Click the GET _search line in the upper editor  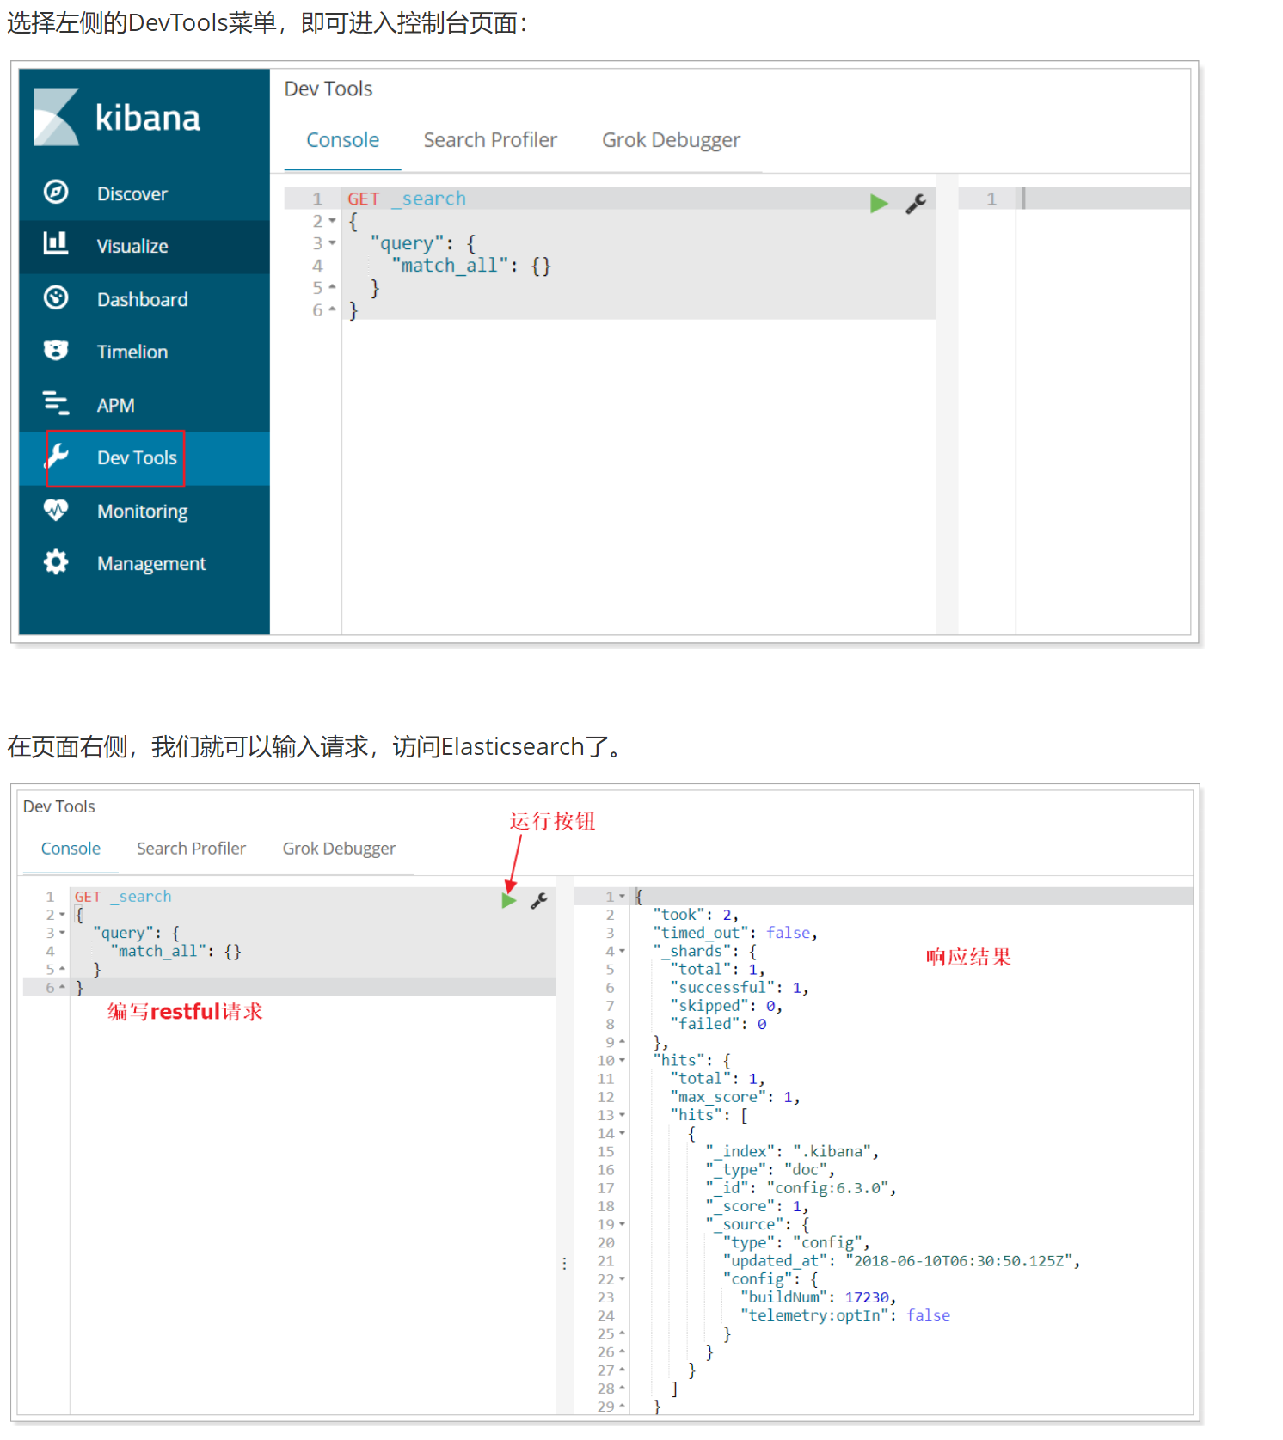pyautogui.click(x=407, y=199)
